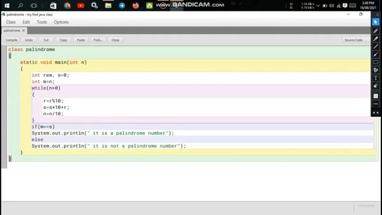Click the 's=s*10+r;' line
Viewport: 382px width, 215px height.
(x=56, y=107)
